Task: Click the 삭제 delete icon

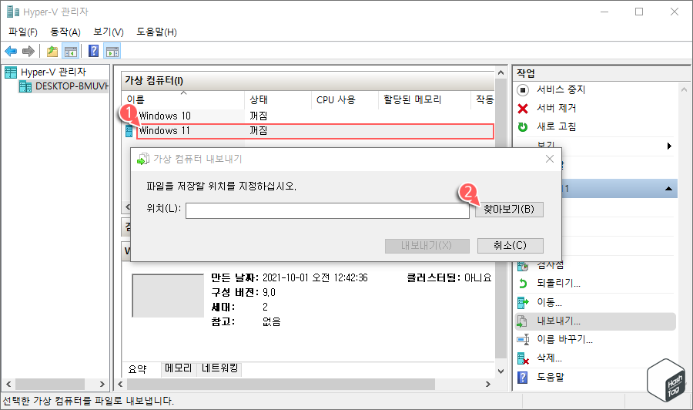Action: point(523,358)
